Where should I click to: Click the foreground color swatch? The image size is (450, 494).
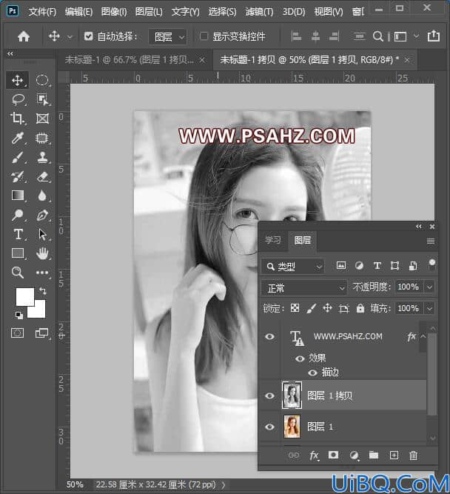(25, 296)
